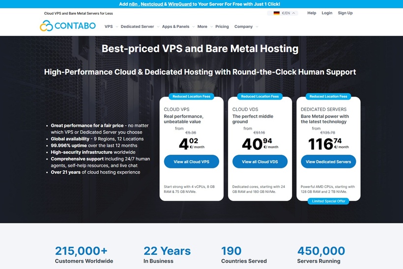The image size is (403, 269).
Task: Open the Apps & Panels menu
Action: 175,27
